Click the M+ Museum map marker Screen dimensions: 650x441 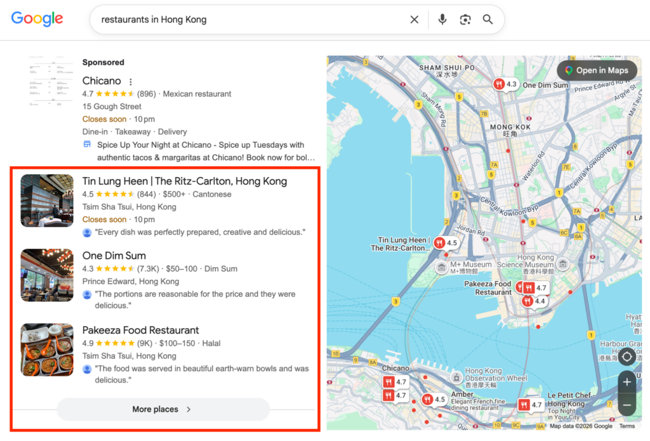[x=442, y=267]
